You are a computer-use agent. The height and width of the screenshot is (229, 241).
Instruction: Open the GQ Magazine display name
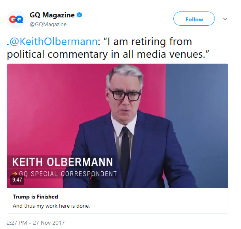point(52,15)
